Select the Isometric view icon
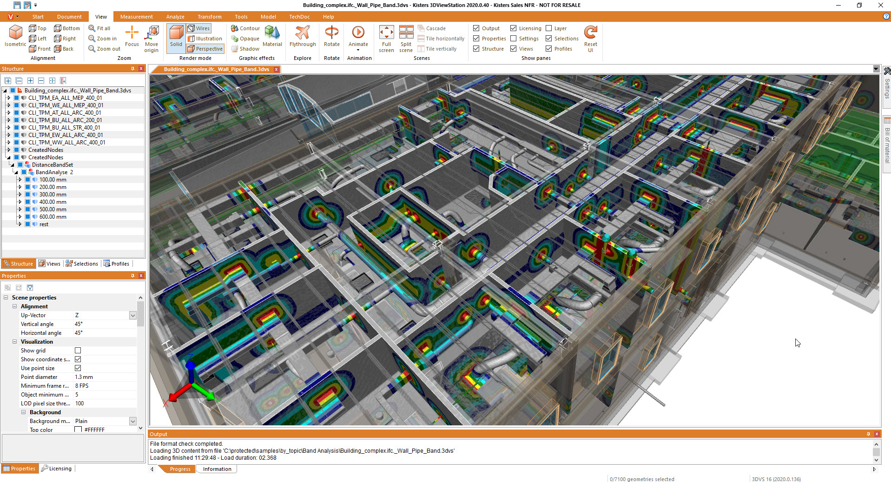891x482 pixels. coord(15,36)
